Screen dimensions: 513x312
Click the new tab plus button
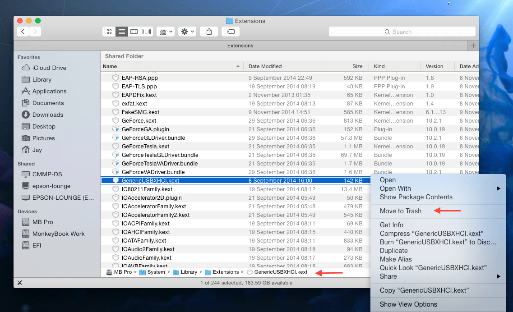[x=472, y=46]
